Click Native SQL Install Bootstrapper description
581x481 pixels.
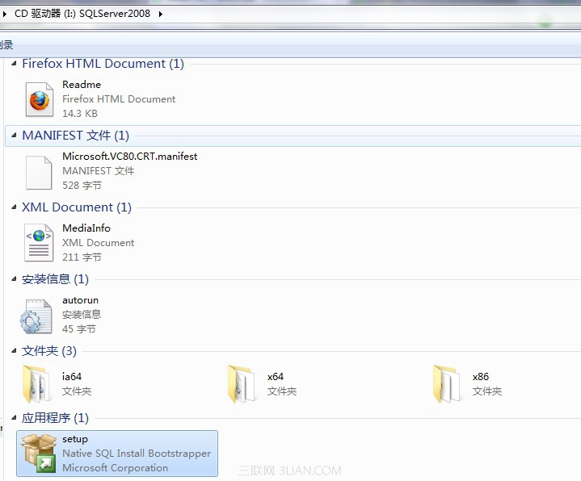(137, 454)
